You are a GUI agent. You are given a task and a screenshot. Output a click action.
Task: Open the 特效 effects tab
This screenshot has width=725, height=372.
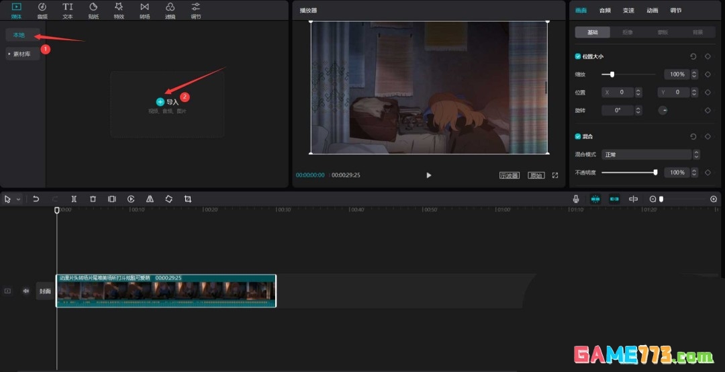pos(119,11)
